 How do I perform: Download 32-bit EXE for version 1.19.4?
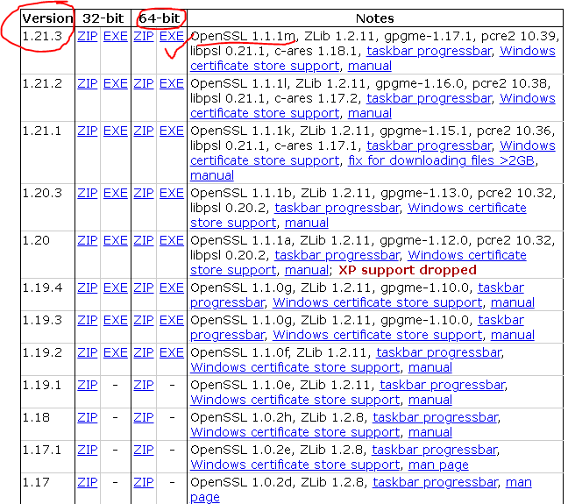click(x=115, y=287)
